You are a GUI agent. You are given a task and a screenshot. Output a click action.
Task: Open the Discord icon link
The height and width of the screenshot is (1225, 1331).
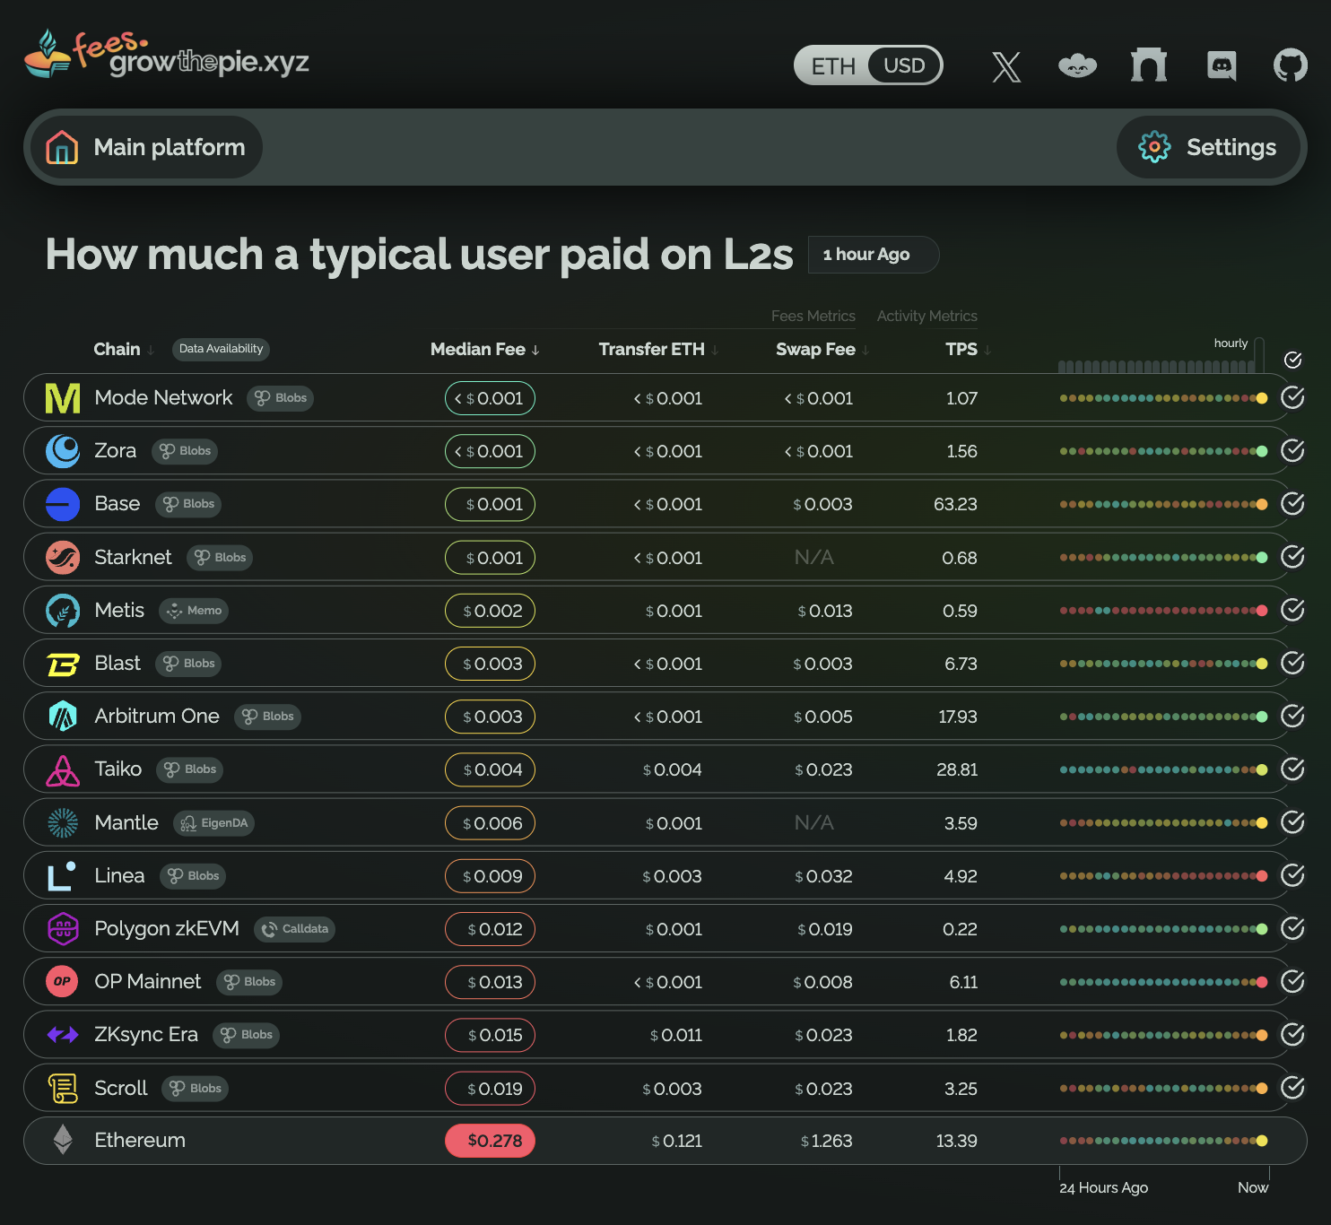pyautogui.click(x=1222, y=65)
